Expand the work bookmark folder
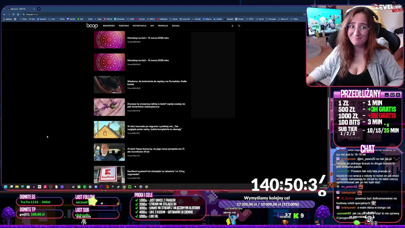 coord(52,19)
